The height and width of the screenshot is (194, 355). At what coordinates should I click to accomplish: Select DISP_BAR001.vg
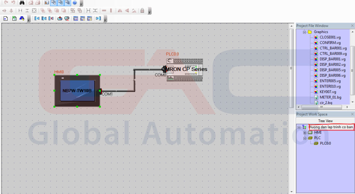pos(332,59)
